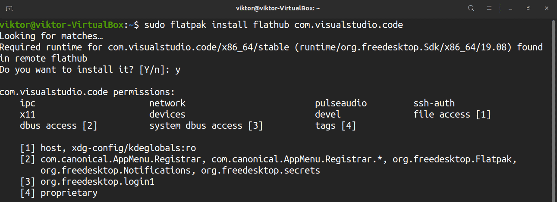Screen dimensions: 557x202
Task: Click the org.freedesktop.login1 line
Action: click(98, 182)
